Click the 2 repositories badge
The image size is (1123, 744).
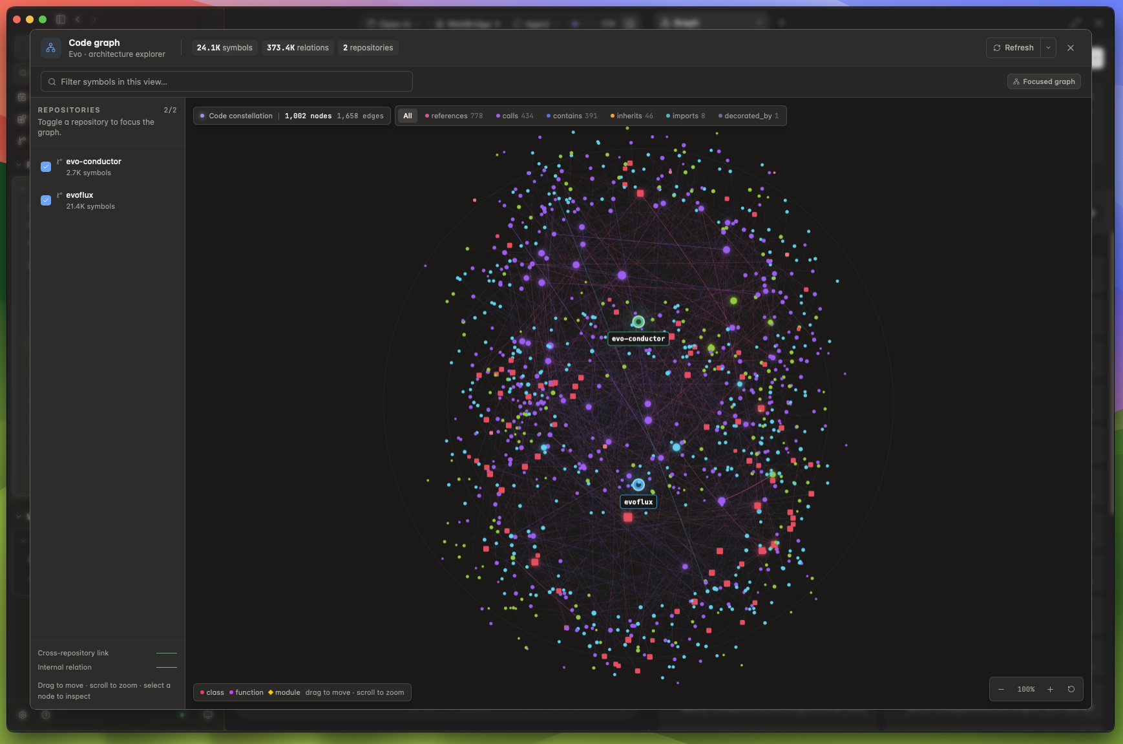tap(368, 48)
